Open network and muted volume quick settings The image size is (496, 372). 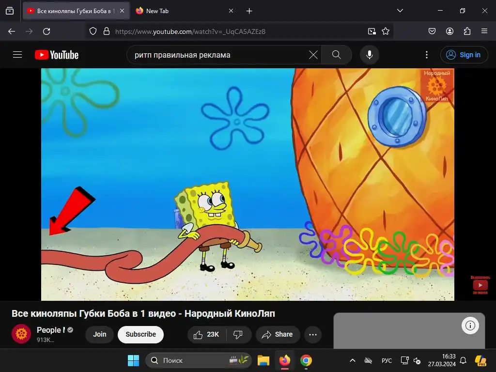(411, 360)
